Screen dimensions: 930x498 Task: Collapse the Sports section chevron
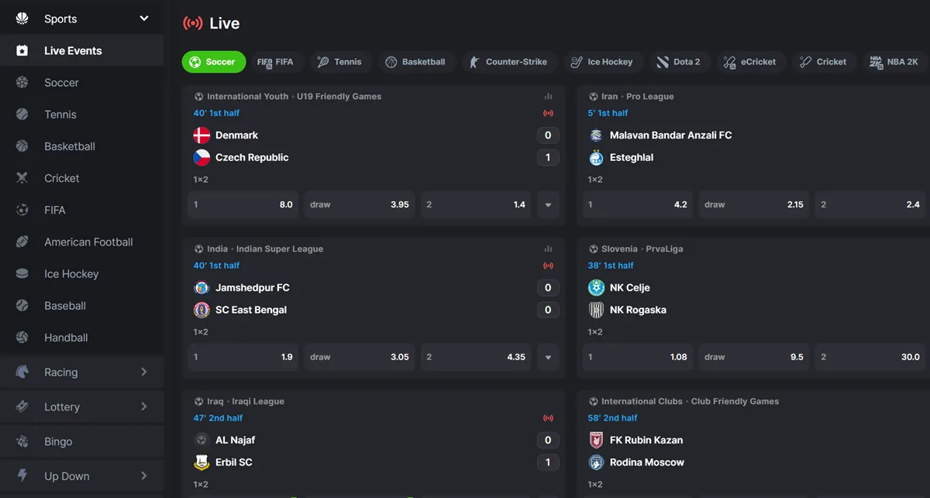tap(144, 19)
